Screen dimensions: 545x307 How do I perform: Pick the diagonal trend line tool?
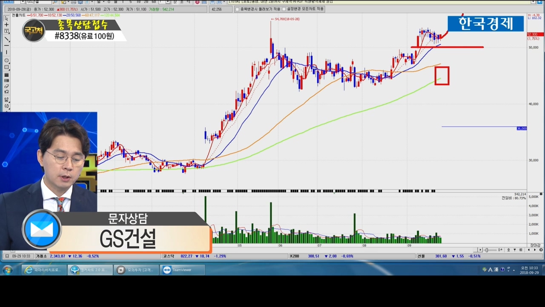click(6, 39)
